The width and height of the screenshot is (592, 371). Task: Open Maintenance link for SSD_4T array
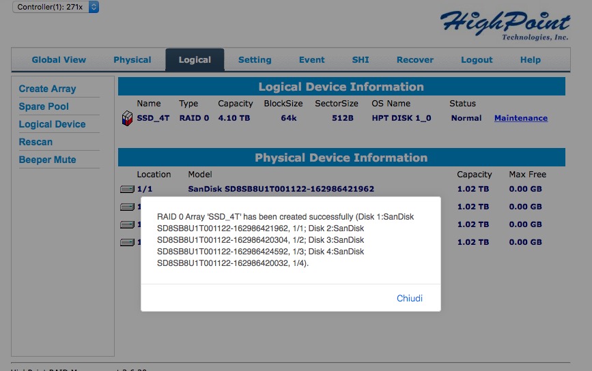pos(521,118)
